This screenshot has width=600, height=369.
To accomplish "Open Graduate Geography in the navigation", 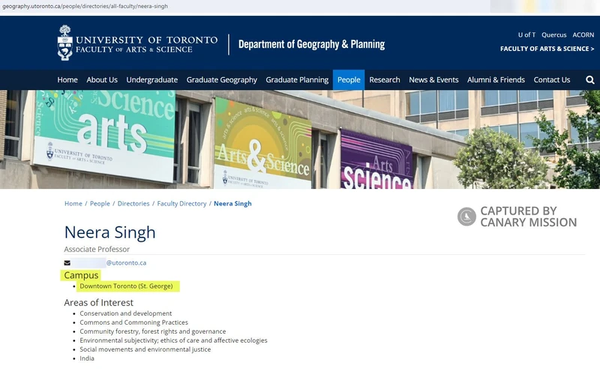I will coord(221,79).
